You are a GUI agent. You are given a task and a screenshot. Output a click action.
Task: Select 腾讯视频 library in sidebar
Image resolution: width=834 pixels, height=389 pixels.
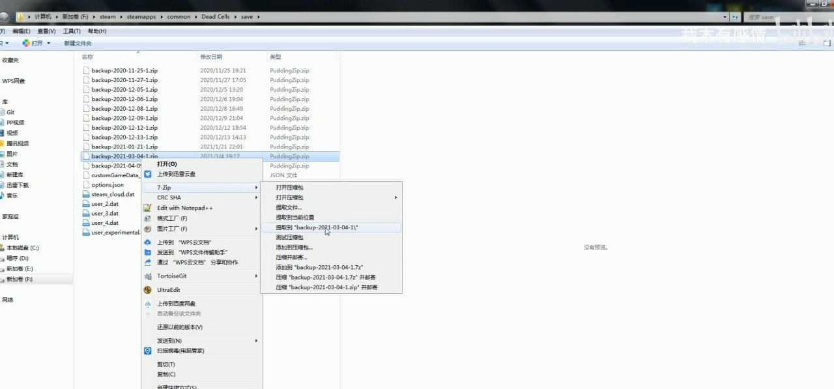click(x=18, y=143)
